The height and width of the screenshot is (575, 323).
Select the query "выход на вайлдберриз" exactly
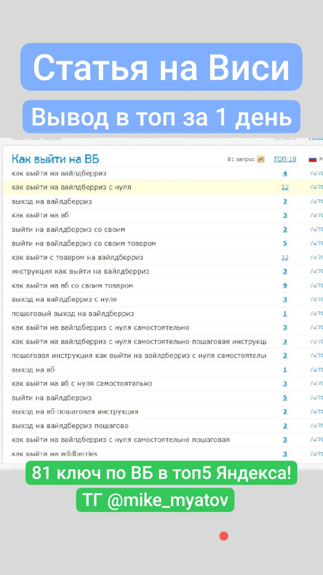[x=52, y=201]
